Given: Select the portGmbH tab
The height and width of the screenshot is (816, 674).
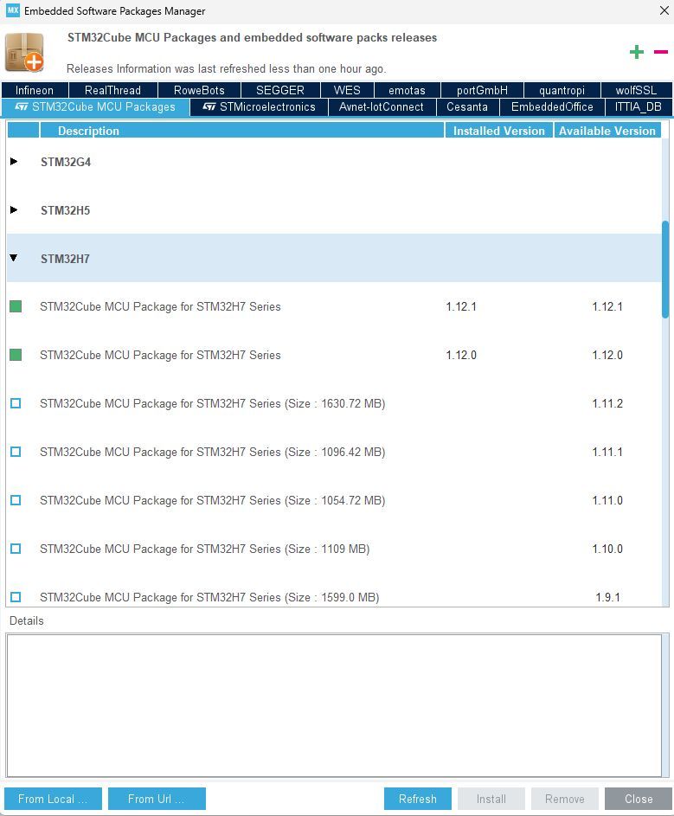Looking at the screenshot, I should click(x=482, y=90).
